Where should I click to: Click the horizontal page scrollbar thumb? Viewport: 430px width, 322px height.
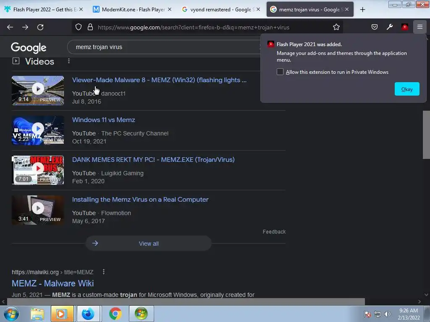coord(186,301)
